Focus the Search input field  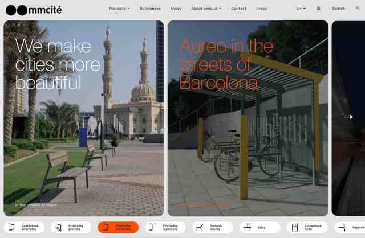coord(338,9)
